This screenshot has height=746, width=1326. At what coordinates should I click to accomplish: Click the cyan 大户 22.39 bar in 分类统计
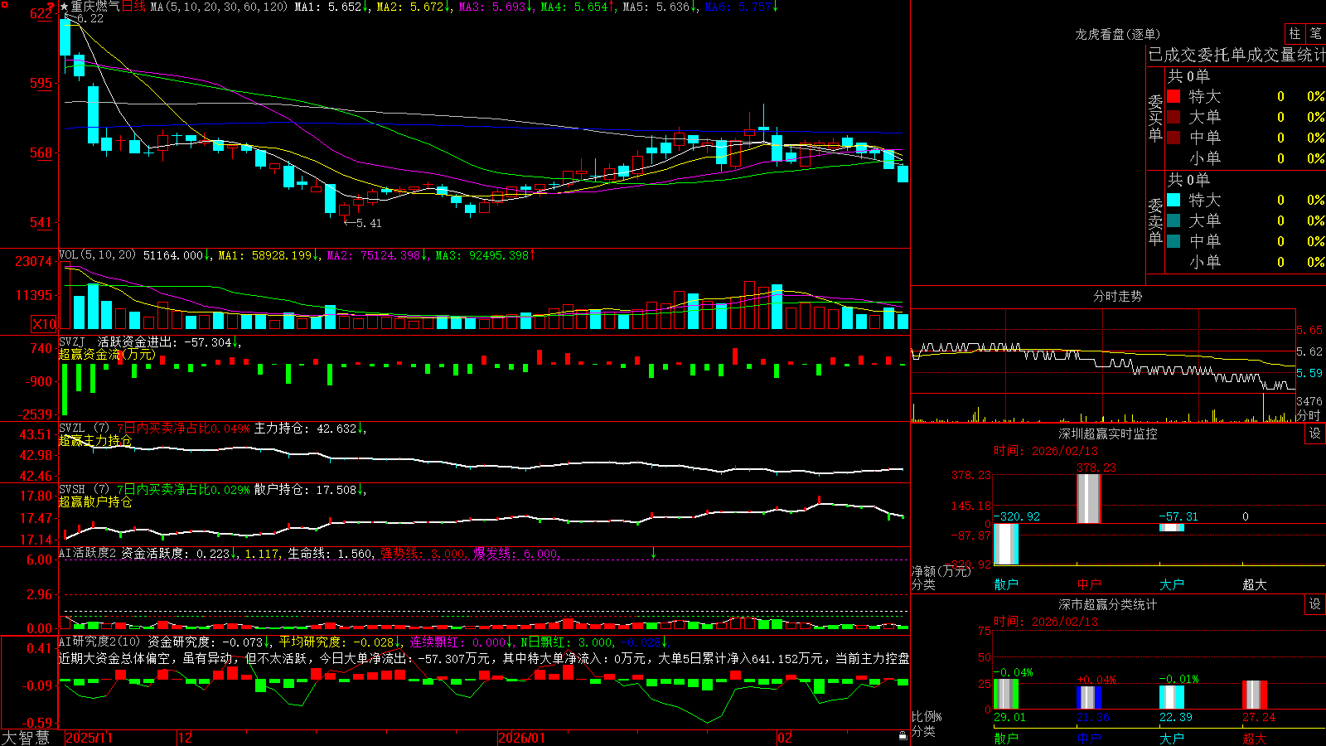click(x=1171, y=697)
